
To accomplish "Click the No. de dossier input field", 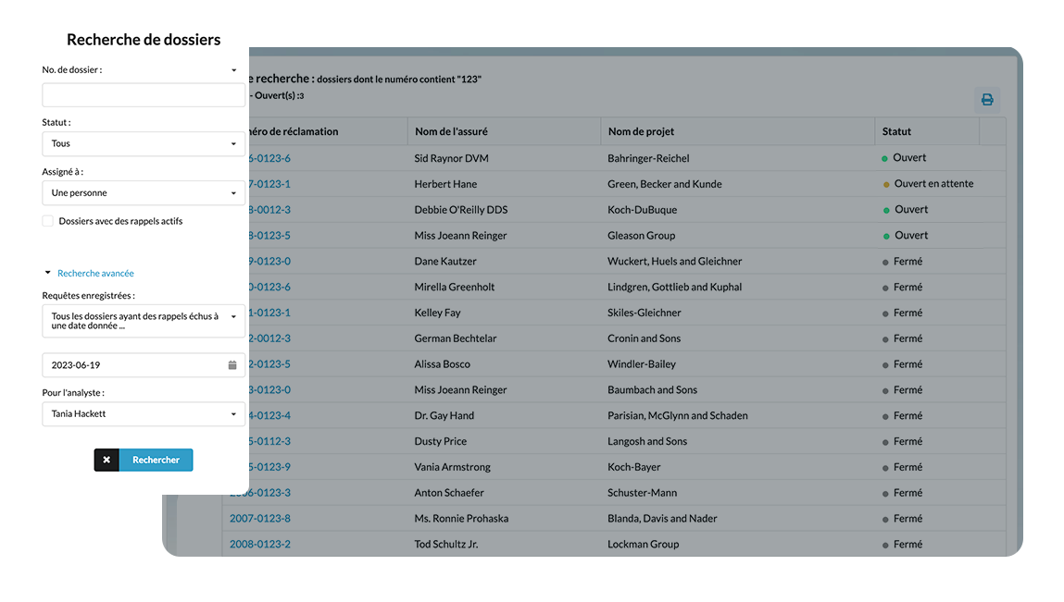I will 144,95.
